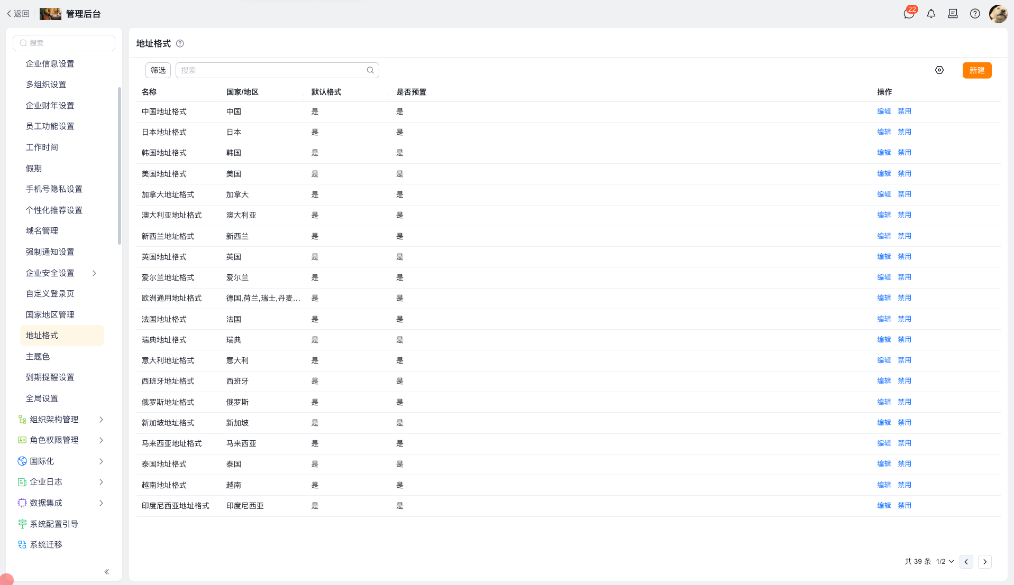The image size is (1014, 585).
Task: Open the user avatar in top right
Action: (x=998, y=14)
